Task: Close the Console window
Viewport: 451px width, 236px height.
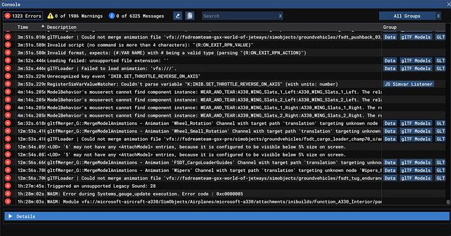Action: click(x=448, y=5)
